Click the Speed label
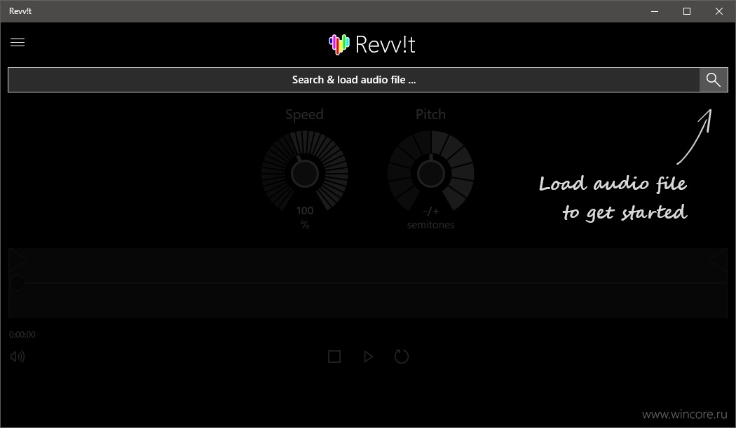The width and height of the screenshot is (736, 428). 304,114
